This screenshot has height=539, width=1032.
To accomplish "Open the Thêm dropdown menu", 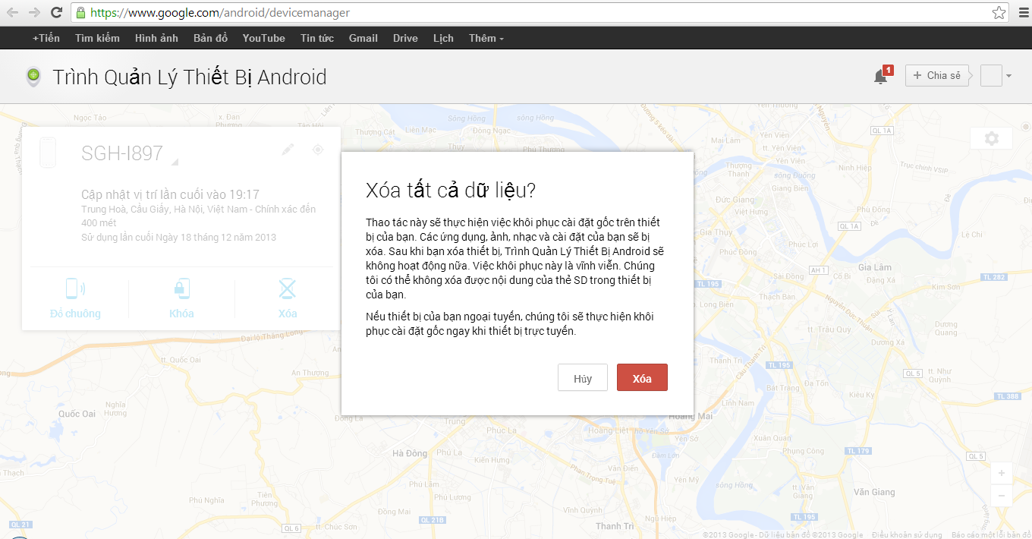I will (x=485, y=38).
